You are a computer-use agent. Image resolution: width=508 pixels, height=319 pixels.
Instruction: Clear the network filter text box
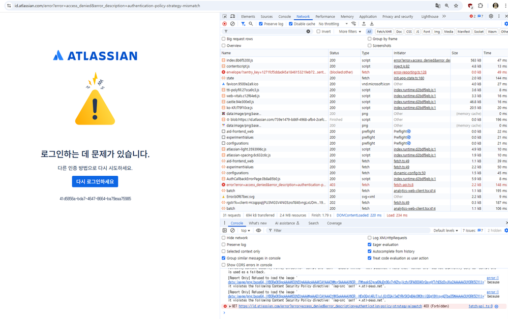308,31
